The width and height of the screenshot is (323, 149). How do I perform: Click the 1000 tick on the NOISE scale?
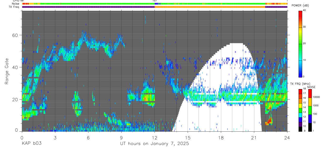[316, 105]
